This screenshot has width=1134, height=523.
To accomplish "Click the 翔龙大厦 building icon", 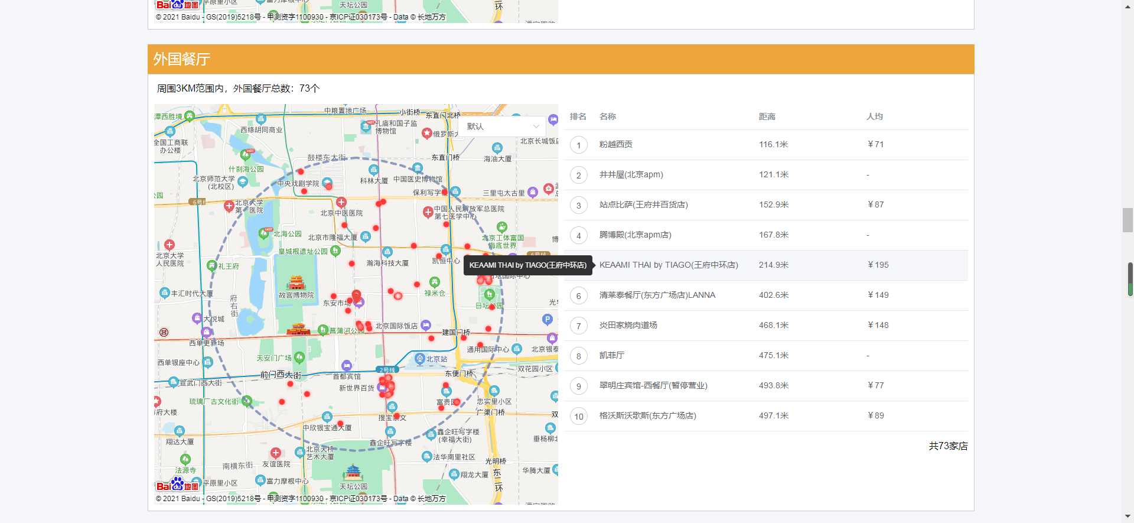I will 454,474.
